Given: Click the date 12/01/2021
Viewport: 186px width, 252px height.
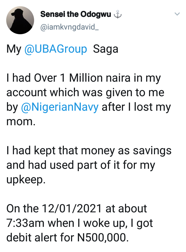Looking at the screenshot, I should (72, 209).
